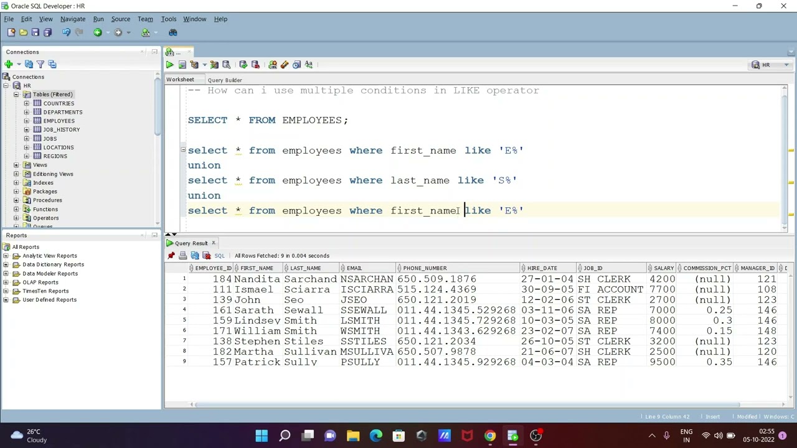Image resolution: width=797 pixels, height=448 pixels.
Task: Open the Tools menu
Action: [x=168, y=19]
